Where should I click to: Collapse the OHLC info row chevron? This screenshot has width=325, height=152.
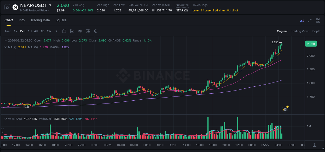coord(6,40)
